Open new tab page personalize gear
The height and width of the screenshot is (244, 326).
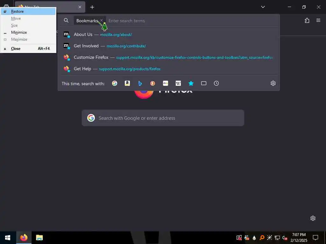pos(313,218)
